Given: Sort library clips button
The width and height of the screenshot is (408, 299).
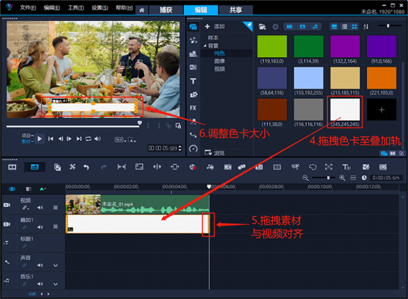Looking at the screenshot, I should tap(366, 26).
